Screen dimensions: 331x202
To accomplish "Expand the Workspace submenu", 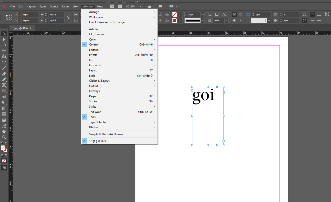I will pyautogui.click(x=96, y=17).
